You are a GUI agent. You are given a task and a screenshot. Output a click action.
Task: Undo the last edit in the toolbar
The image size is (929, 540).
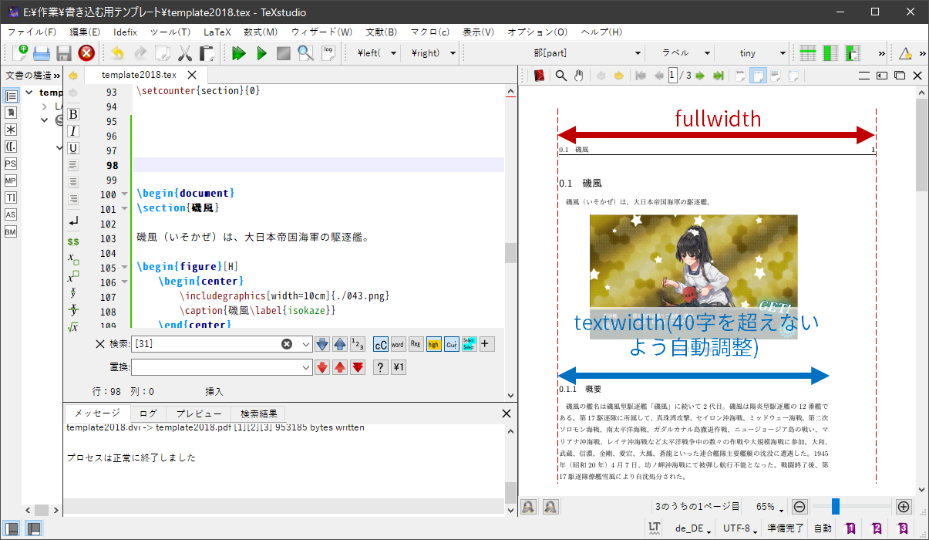[117, 53]
